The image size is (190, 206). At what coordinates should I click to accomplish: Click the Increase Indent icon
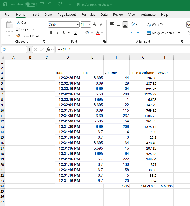139,33
